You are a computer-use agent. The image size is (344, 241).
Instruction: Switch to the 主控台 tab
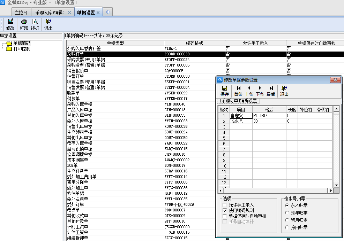[21, 13]
